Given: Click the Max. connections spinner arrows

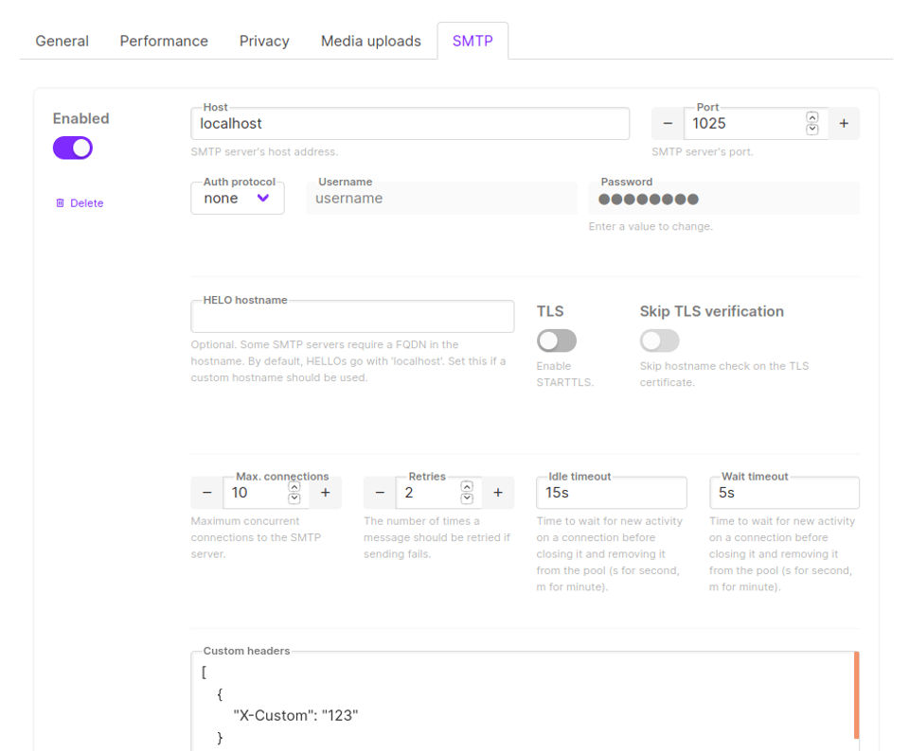Looking at the screenshot, I should click(x=294, y=493).
